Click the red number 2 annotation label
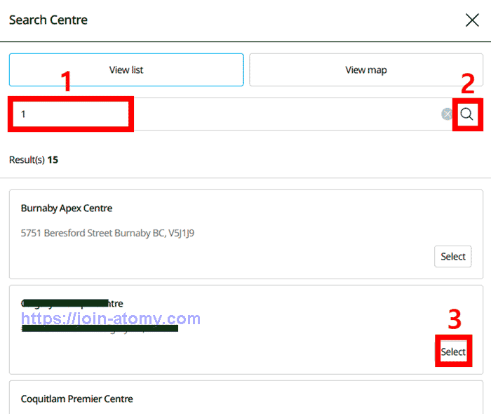The width and height of the screenshot is (491, 414). click(x=468, y=84)
